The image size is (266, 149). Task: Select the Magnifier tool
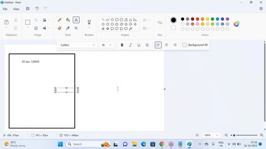pos(76,28)
